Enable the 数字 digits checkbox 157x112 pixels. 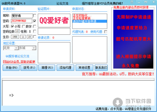35,26
